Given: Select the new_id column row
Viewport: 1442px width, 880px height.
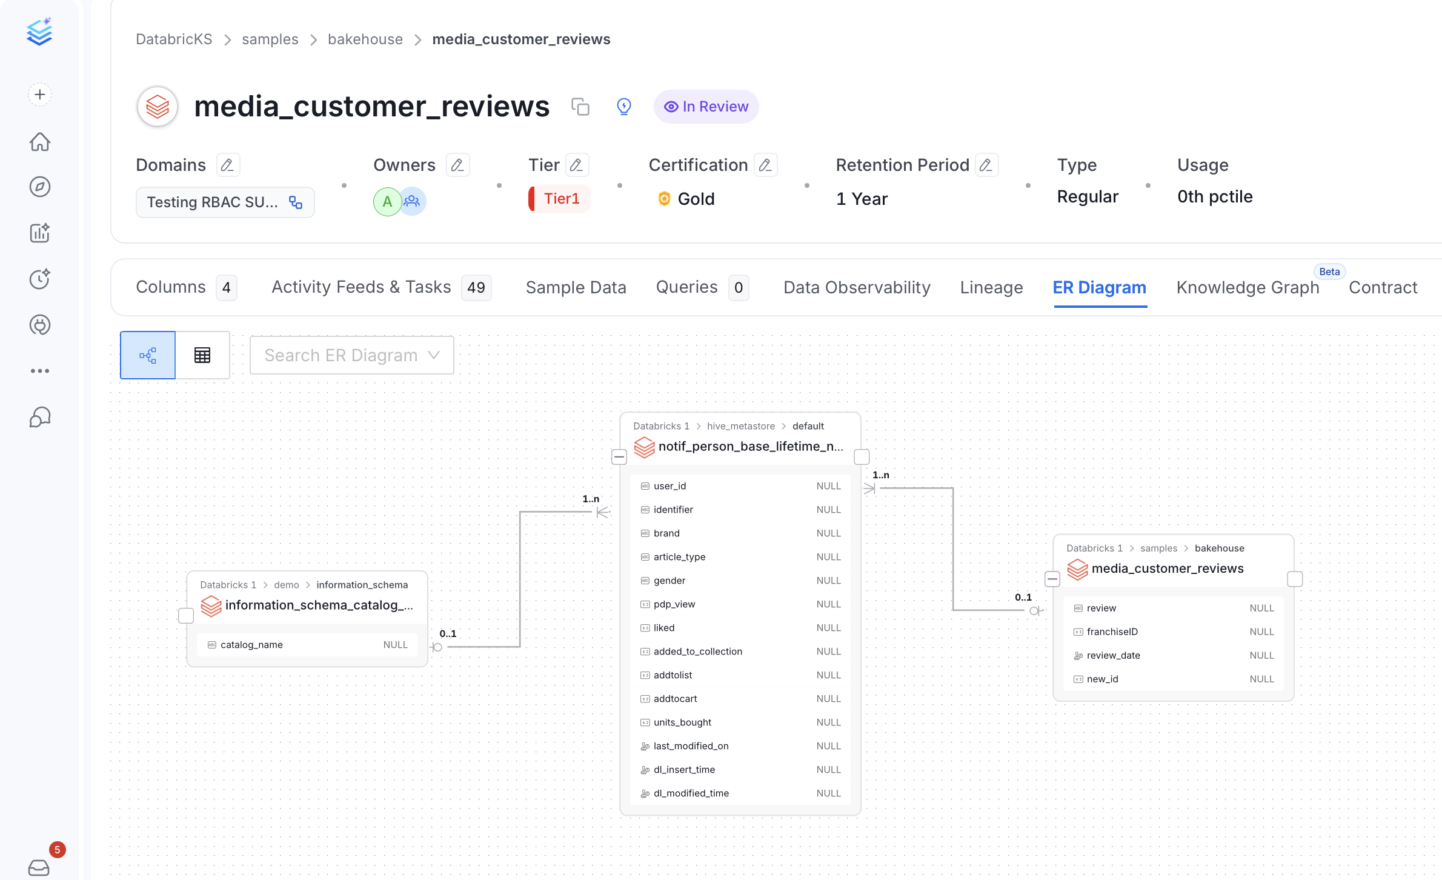Looking at the screenshot, I should (1174, 679).
